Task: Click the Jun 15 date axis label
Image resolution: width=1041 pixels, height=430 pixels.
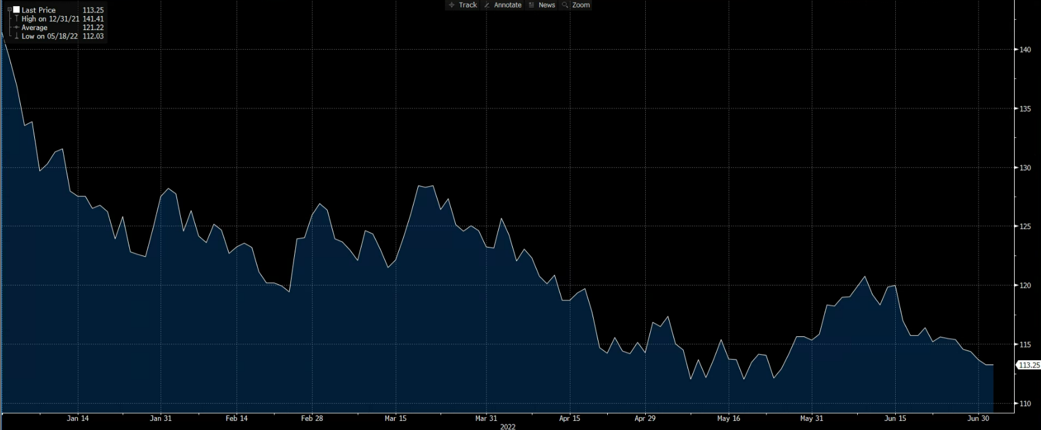Action: pyautogui.click(x=895, y=418)
